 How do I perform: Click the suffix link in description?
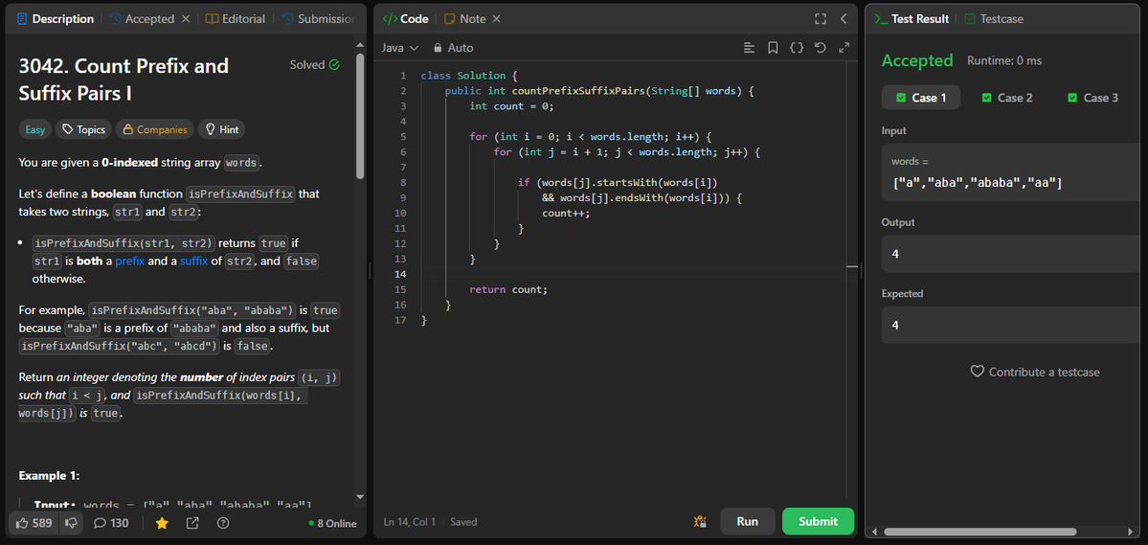(x=194, y=261)
